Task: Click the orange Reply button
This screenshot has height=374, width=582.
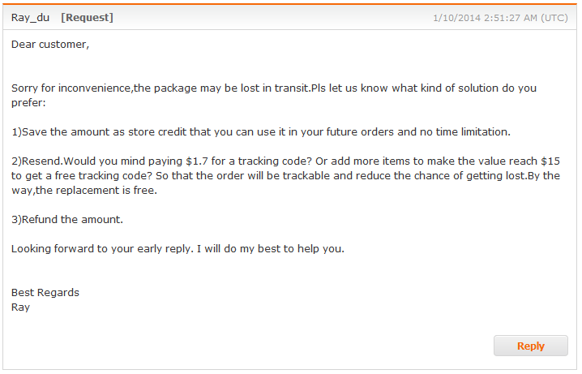Action: 531,346
